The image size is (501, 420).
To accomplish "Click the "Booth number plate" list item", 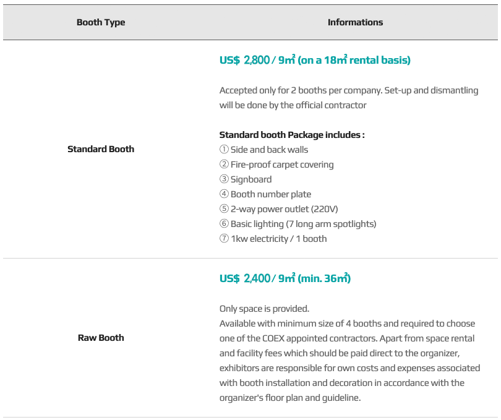I will pos(271,194).
